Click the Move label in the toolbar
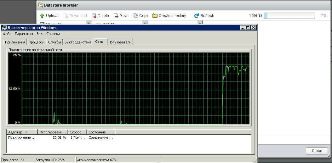 (124, 16)
